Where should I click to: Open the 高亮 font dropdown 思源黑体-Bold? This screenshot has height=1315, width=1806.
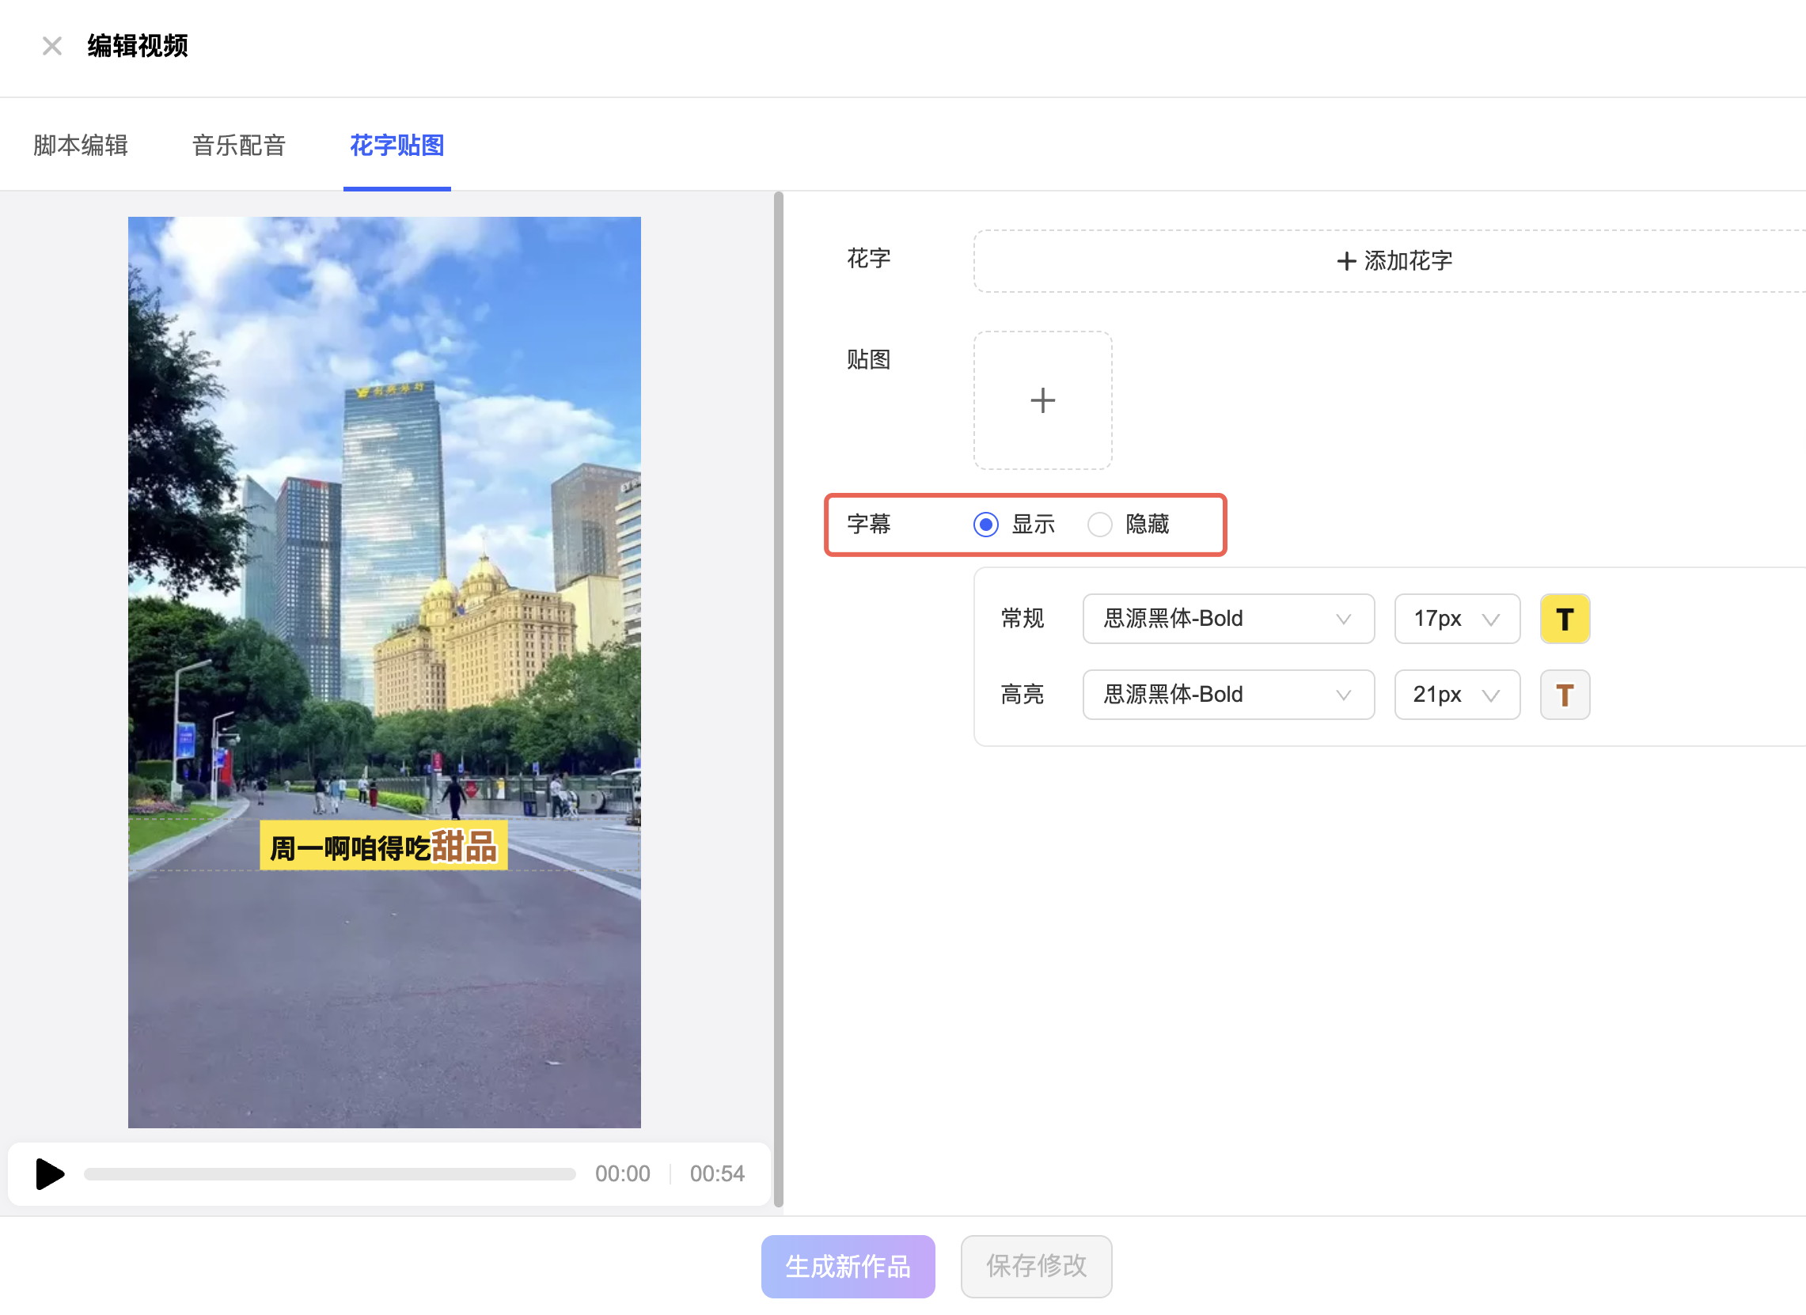tap(1227, 695)
